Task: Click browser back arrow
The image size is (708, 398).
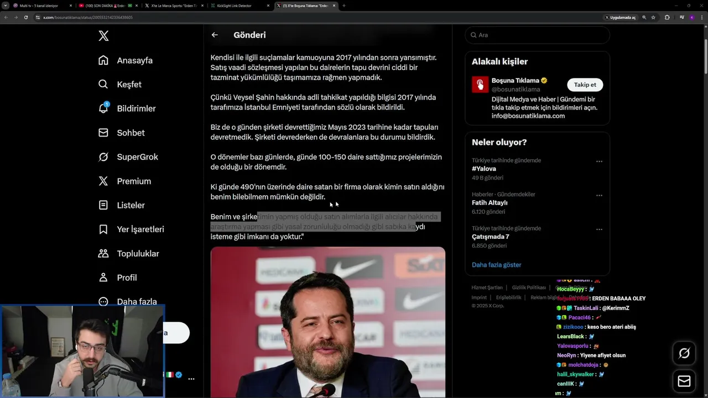Action: 6,17
